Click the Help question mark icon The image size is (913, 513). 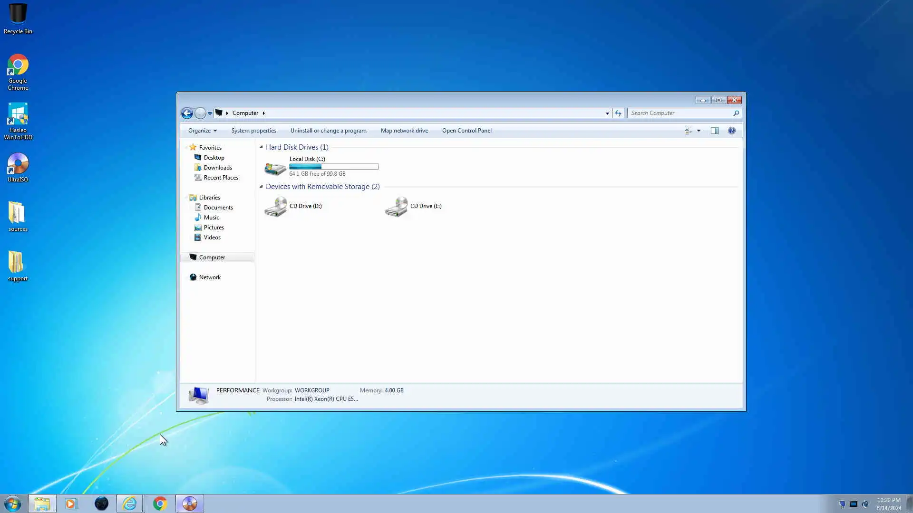point(731,131)
